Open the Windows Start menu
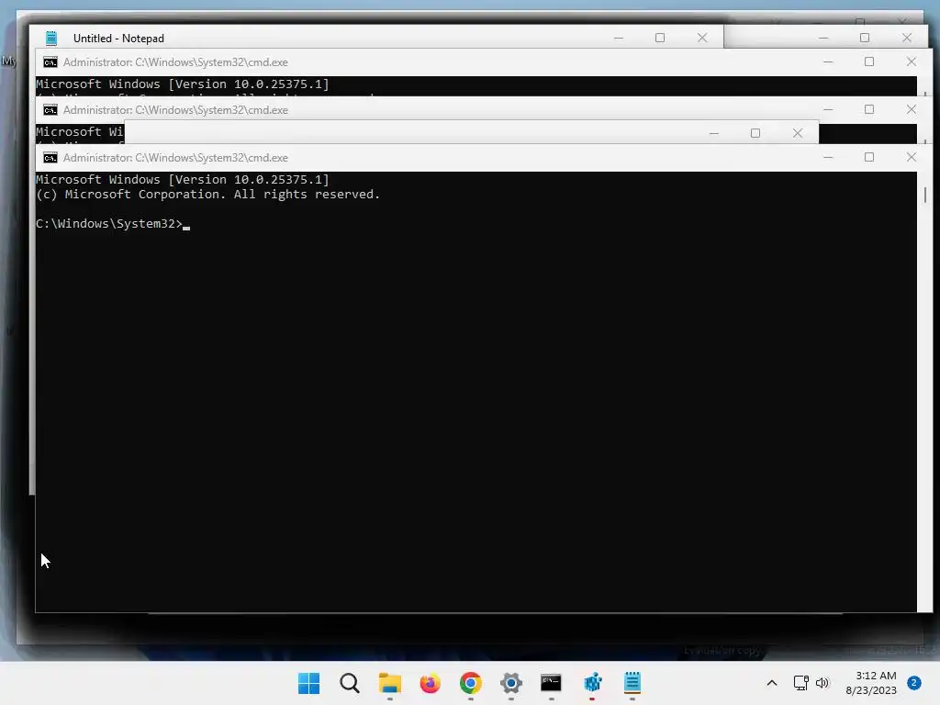The width and height of the screenshot is (940, 705). 308,683
